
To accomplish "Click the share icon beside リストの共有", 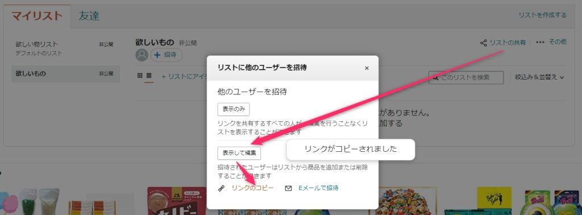I will [483, 43].
